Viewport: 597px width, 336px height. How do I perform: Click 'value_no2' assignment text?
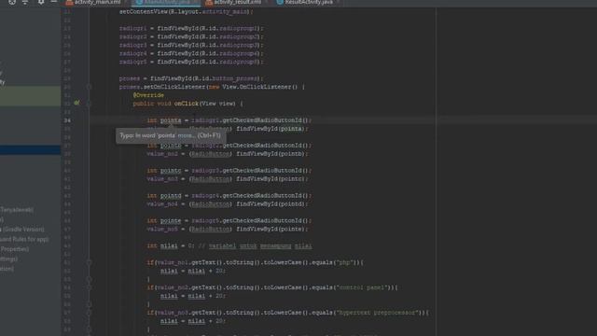162,154
